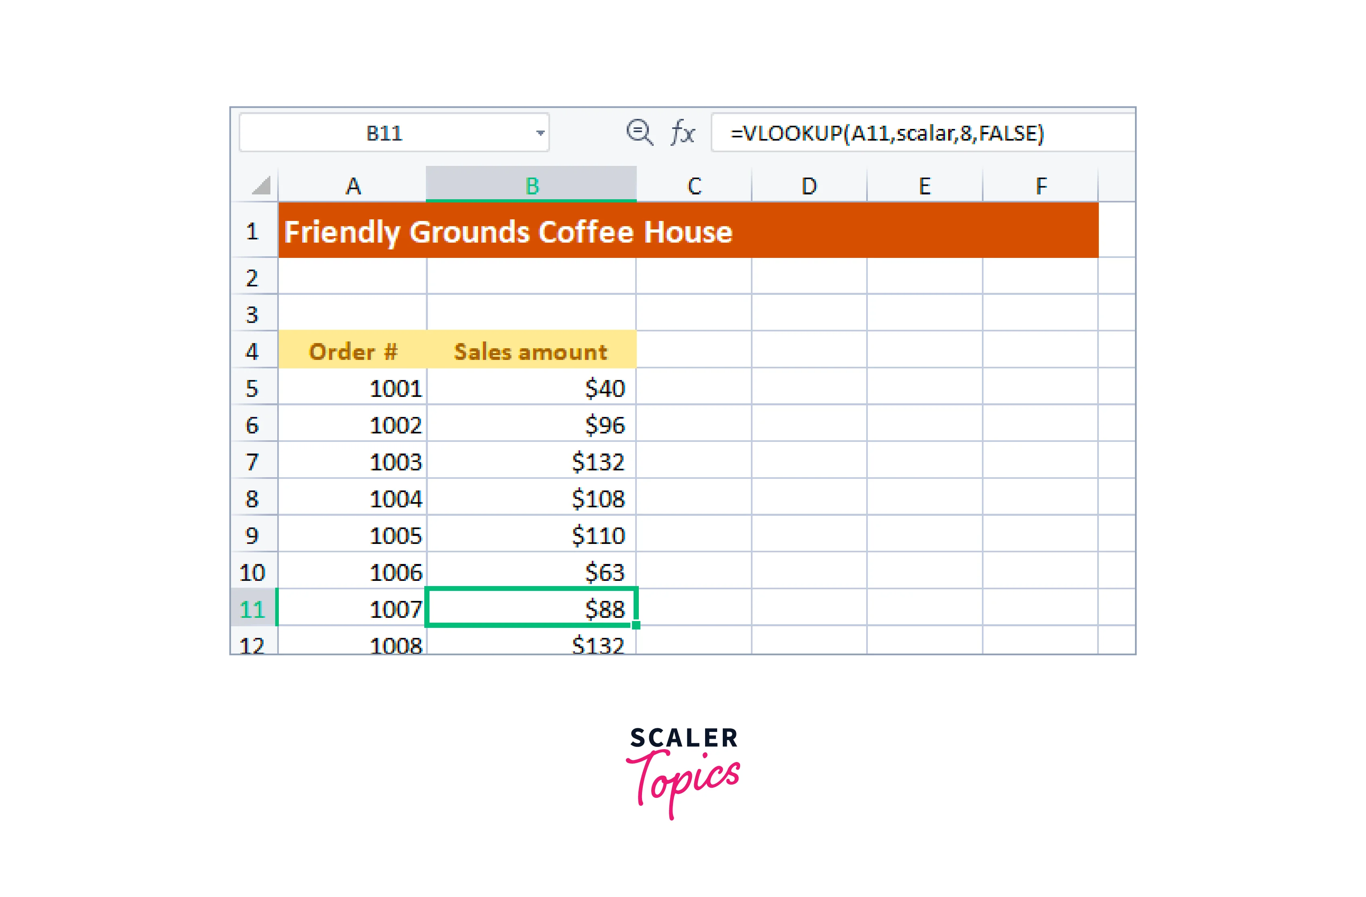Select the active $88 cell

532,607
